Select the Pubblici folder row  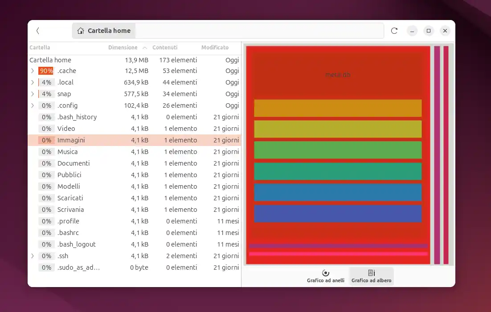click(135, 175)
